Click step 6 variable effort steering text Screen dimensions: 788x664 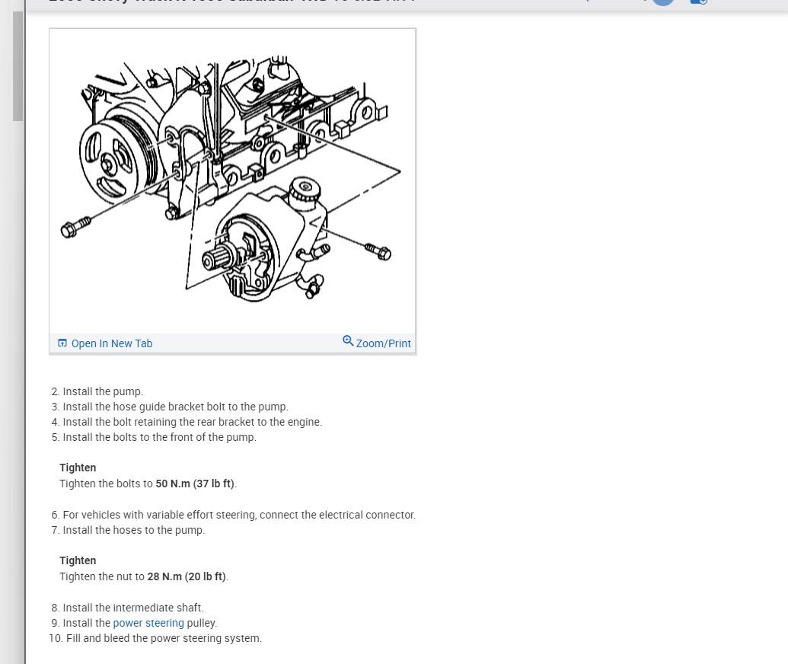pyautogui.click(x=239, y=515)
